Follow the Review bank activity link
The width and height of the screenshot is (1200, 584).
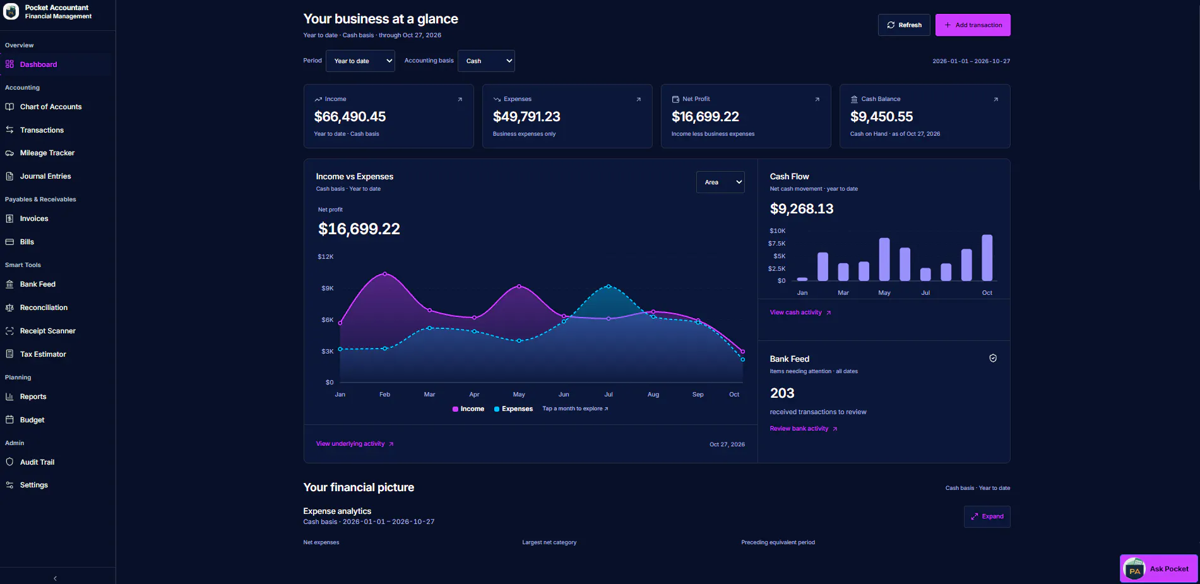pos(804,429)
